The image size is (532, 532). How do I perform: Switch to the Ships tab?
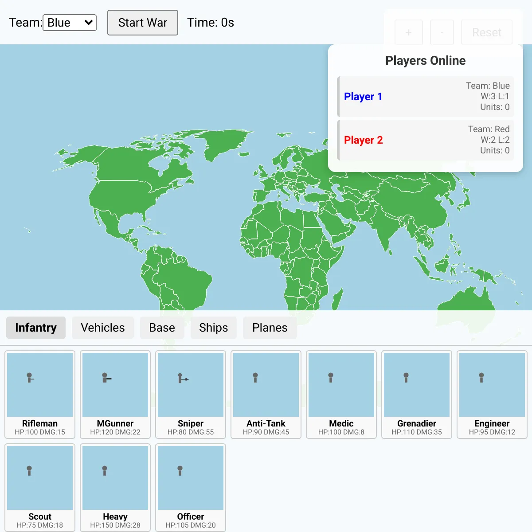pos(214,328)
